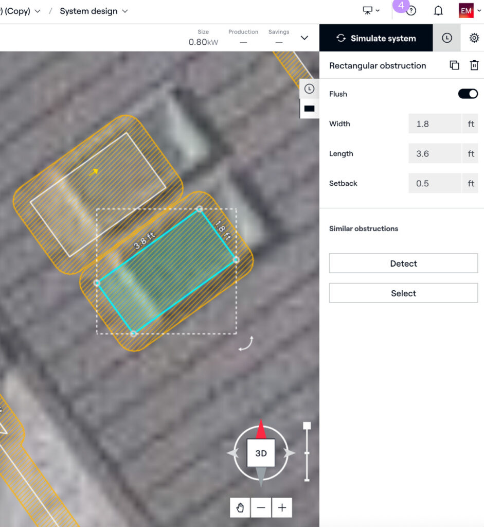
Task: Turn off the Flush toggle
Action: (468, 94)
